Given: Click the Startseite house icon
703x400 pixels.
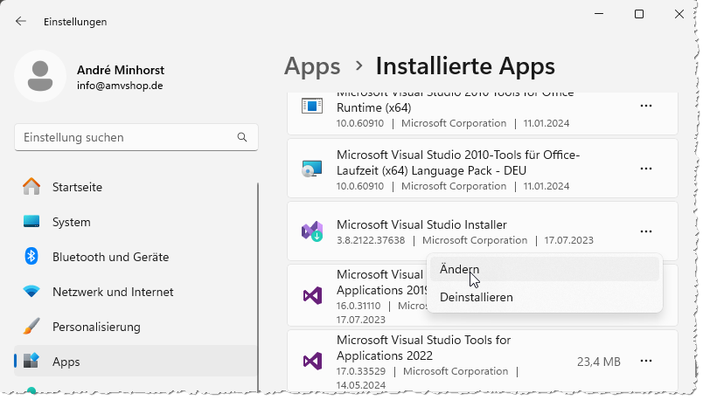Looking at the screenshot, I should [x=31, y=186].
